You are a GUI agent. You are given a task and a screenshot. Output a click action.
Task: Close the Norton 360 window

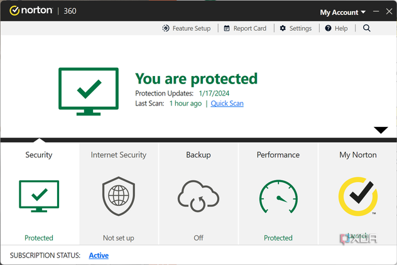click(x=389, y=11)
